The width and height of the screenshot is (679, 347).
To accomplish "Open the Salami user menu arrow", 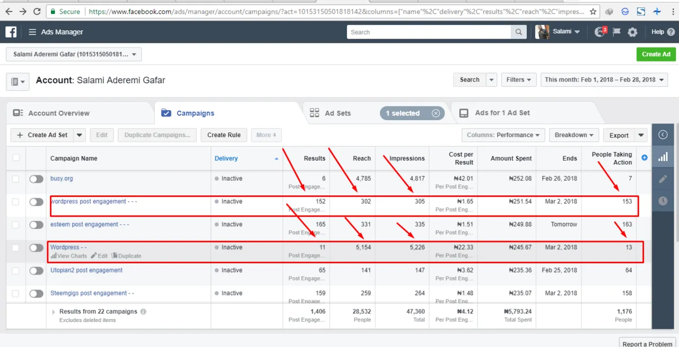I will [x=577, y=32].
